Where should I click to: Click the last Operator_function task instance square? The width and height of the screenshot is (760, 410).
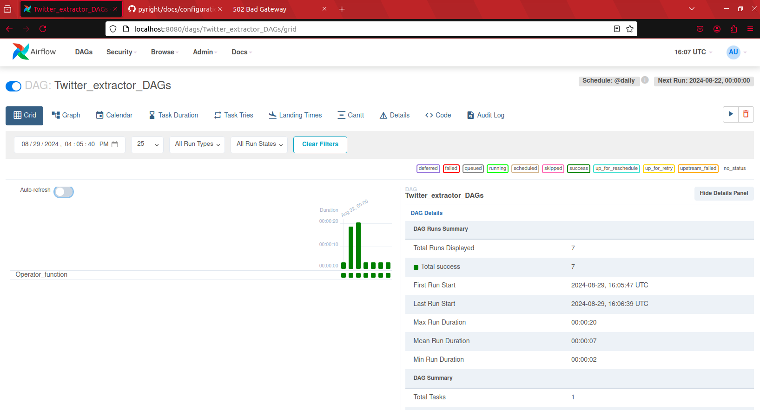coord(388,275)
